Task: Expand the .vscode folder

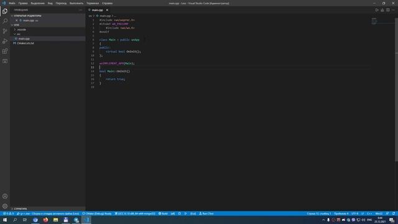Action: click(x=47, y=29)
